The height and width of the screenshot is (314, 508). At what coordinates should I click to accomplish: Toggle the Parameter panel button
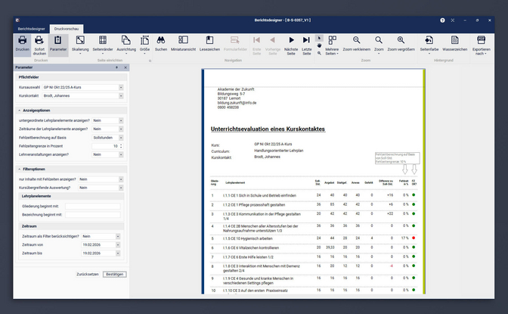coord(58,44)
